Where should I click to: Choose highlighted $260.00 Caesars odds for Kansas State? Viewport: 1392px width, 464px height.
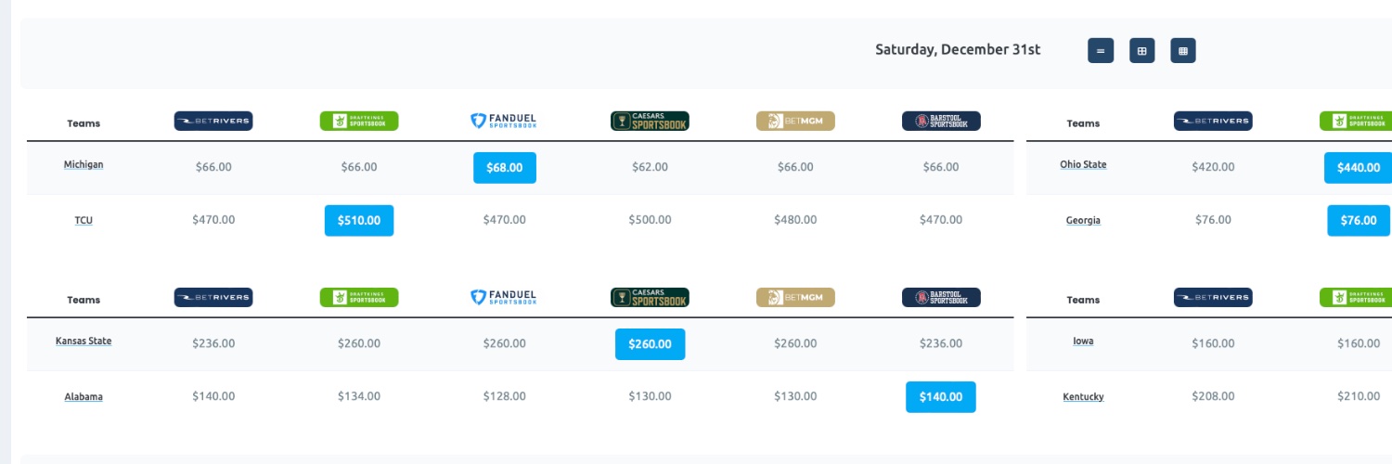click(x=650, y=344)
